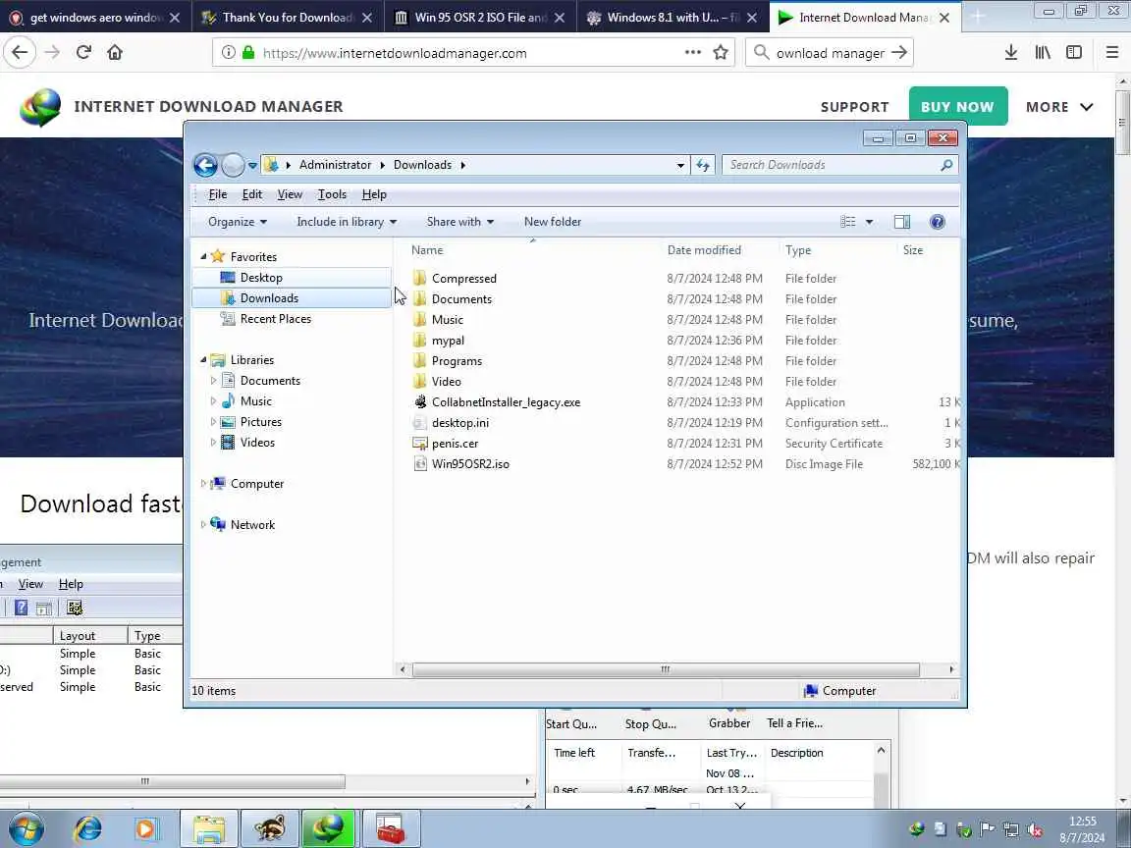Select the Music library
This screenshot has width=1131, height=848.
255,400
